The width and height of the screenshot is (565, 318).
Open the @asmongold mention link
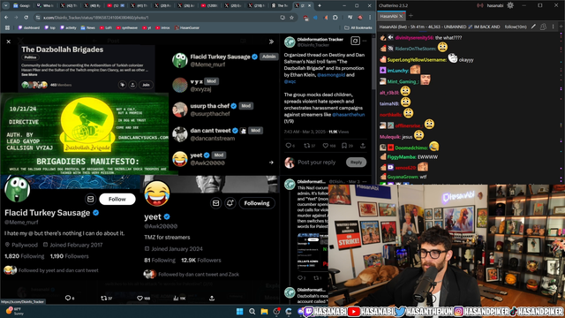click(x=331, y=74)
